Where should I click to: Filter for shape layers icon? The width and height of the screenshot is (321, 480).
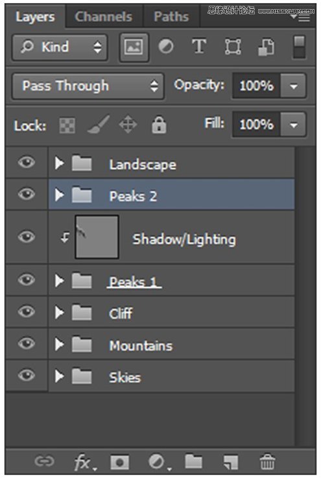click(233, 47)
